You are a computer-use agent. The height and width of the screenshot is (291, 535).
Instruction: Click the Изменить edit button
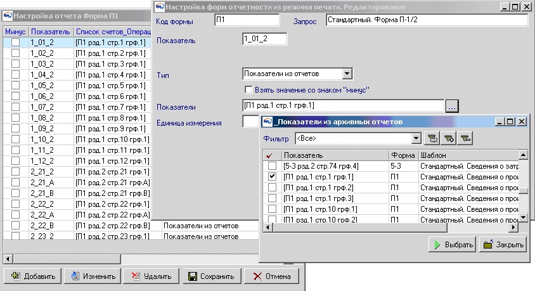click(93, 276)
